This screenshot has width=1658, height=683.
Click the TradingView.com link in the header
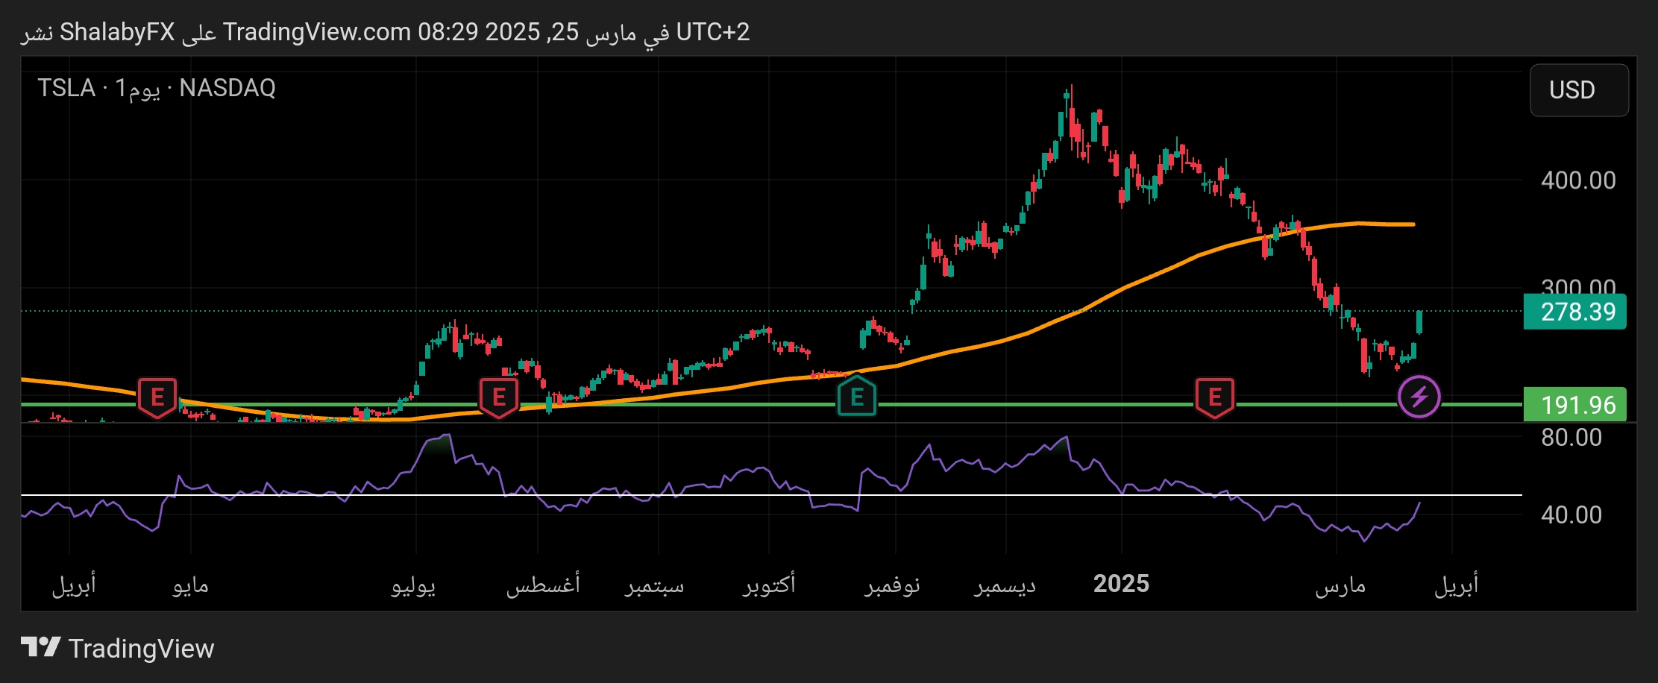click(317, 32)
